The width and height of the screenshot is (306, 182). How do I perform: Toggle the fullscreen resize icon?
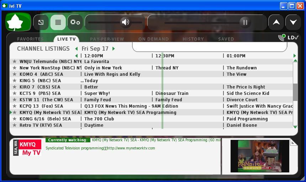[41, 22]
